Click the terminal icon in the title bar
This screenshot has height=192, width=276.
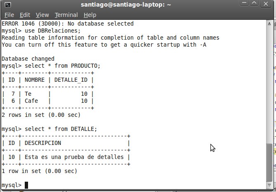(x=7, y=5)
